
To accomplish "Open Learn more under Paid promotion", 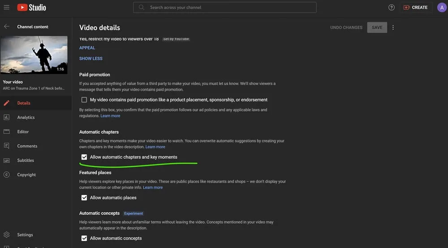I will [x=110, y=116].
